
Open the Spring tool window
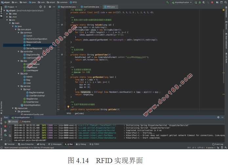pyautogui.click(x=41, y=144)
